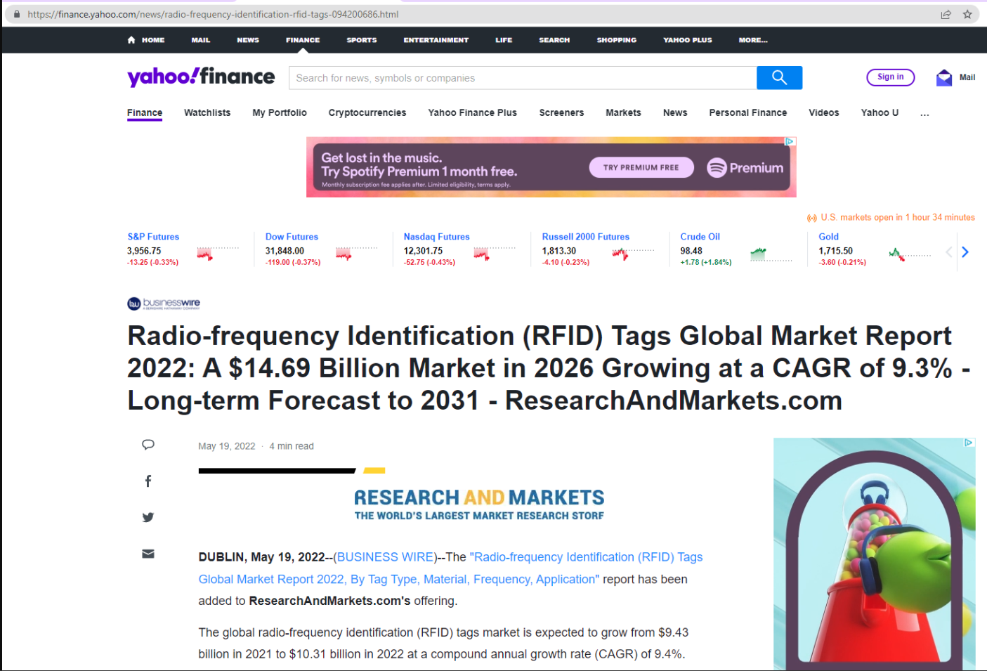This screenshot has width=987, height=671.
Task: Open the Crude Oil link
Action: (x=700, y=237)
